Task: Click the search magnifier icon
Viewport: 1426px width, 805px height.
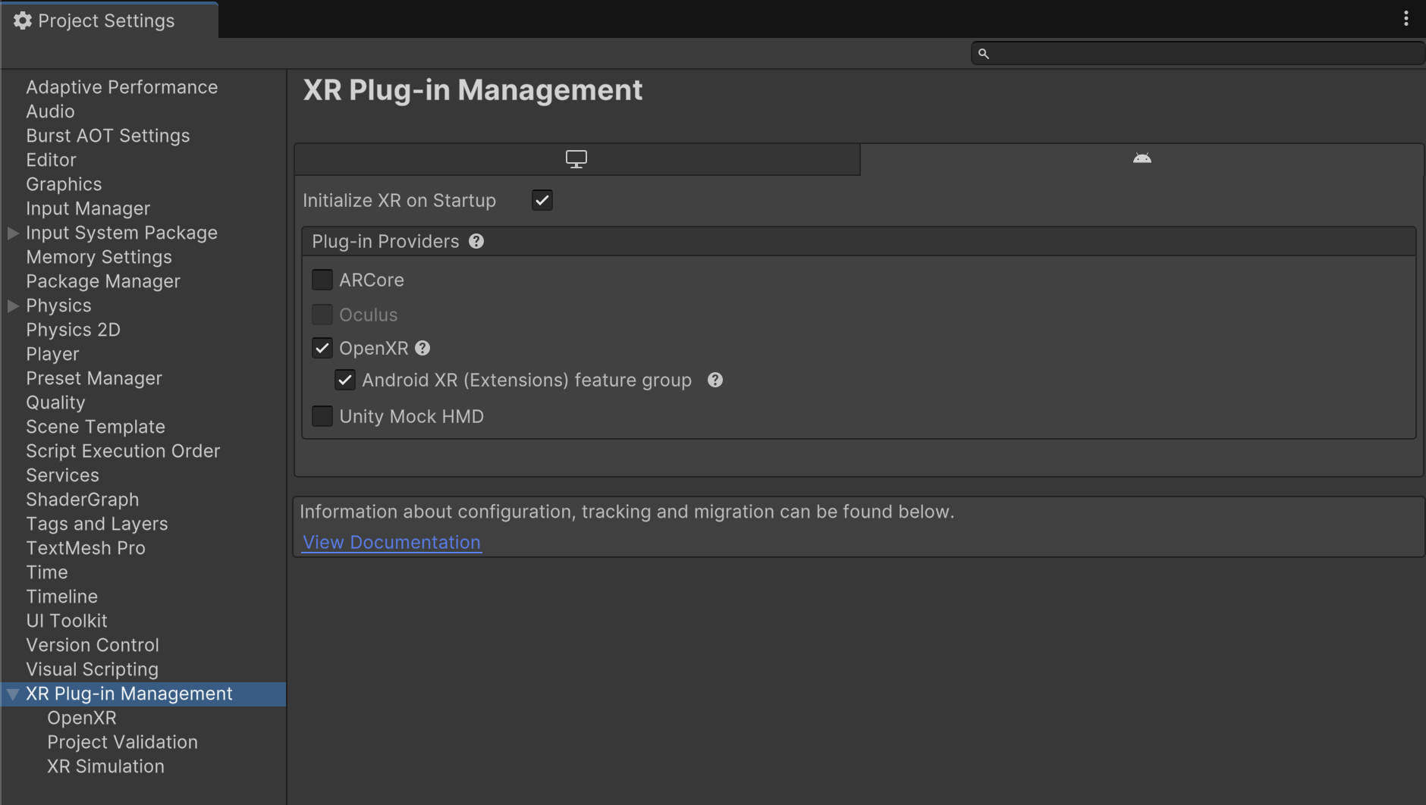Action: [985, 53]
